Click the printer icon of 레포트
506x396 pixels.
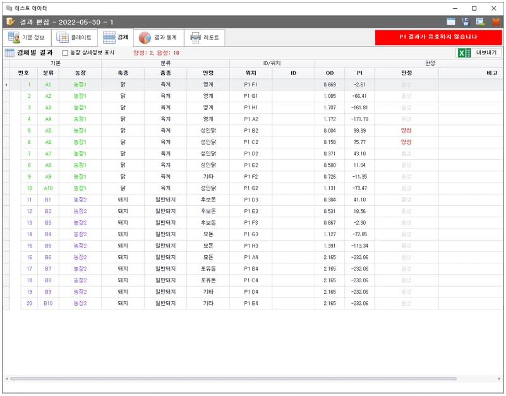click(195, 38)
